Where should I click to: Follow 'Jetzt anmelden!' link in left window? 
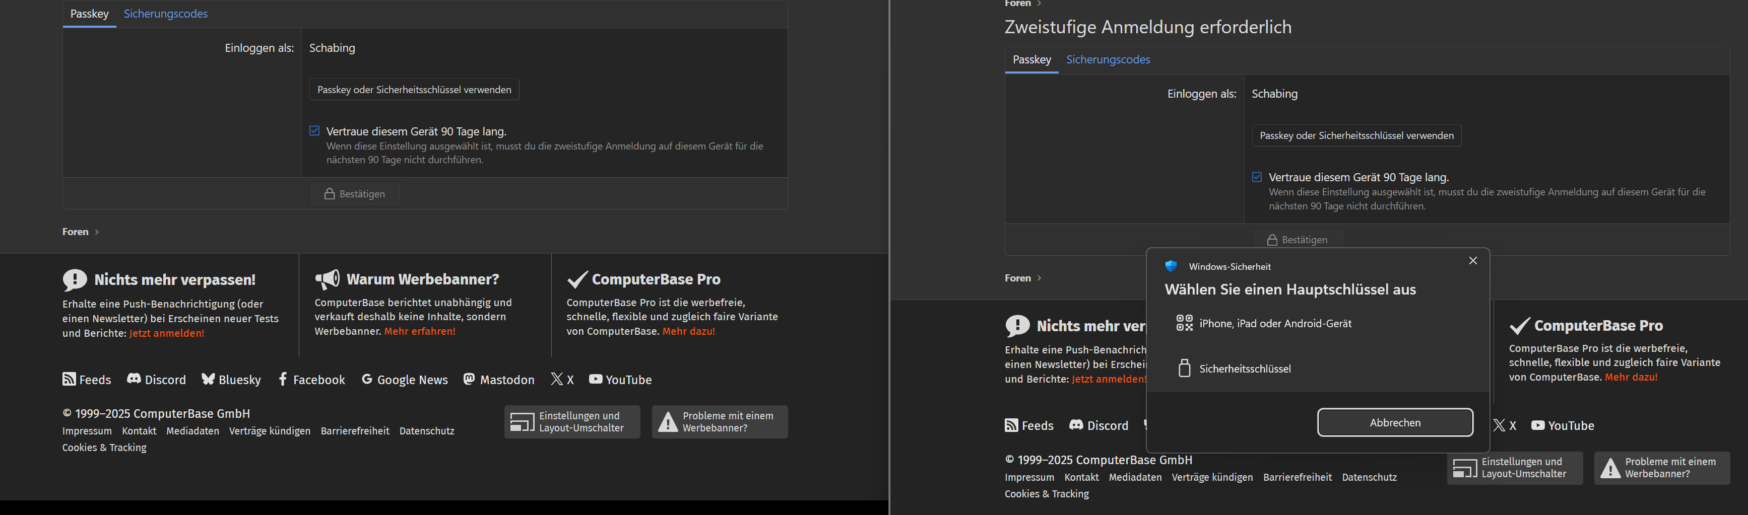click(x=167, y=333)
